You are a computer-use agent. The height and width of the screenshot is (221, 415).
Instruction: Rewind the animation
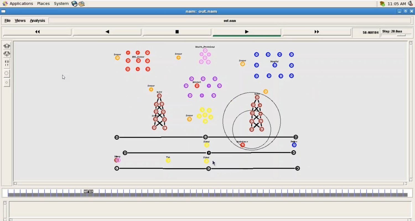tap(37, 32)
